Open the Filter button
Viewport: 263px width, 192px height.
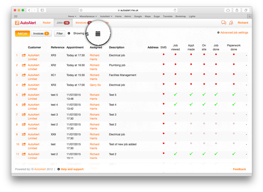60,34
